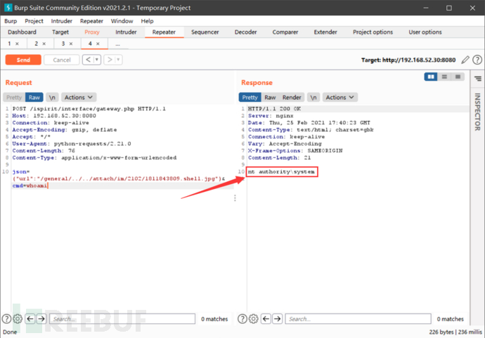Select response Raw view
This screenshot has height=338, width=485.
[x=270, y=97]
